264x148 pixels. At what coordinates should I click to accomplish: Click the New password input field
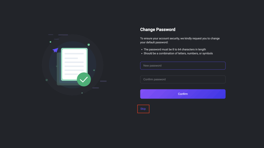[183, 66]
